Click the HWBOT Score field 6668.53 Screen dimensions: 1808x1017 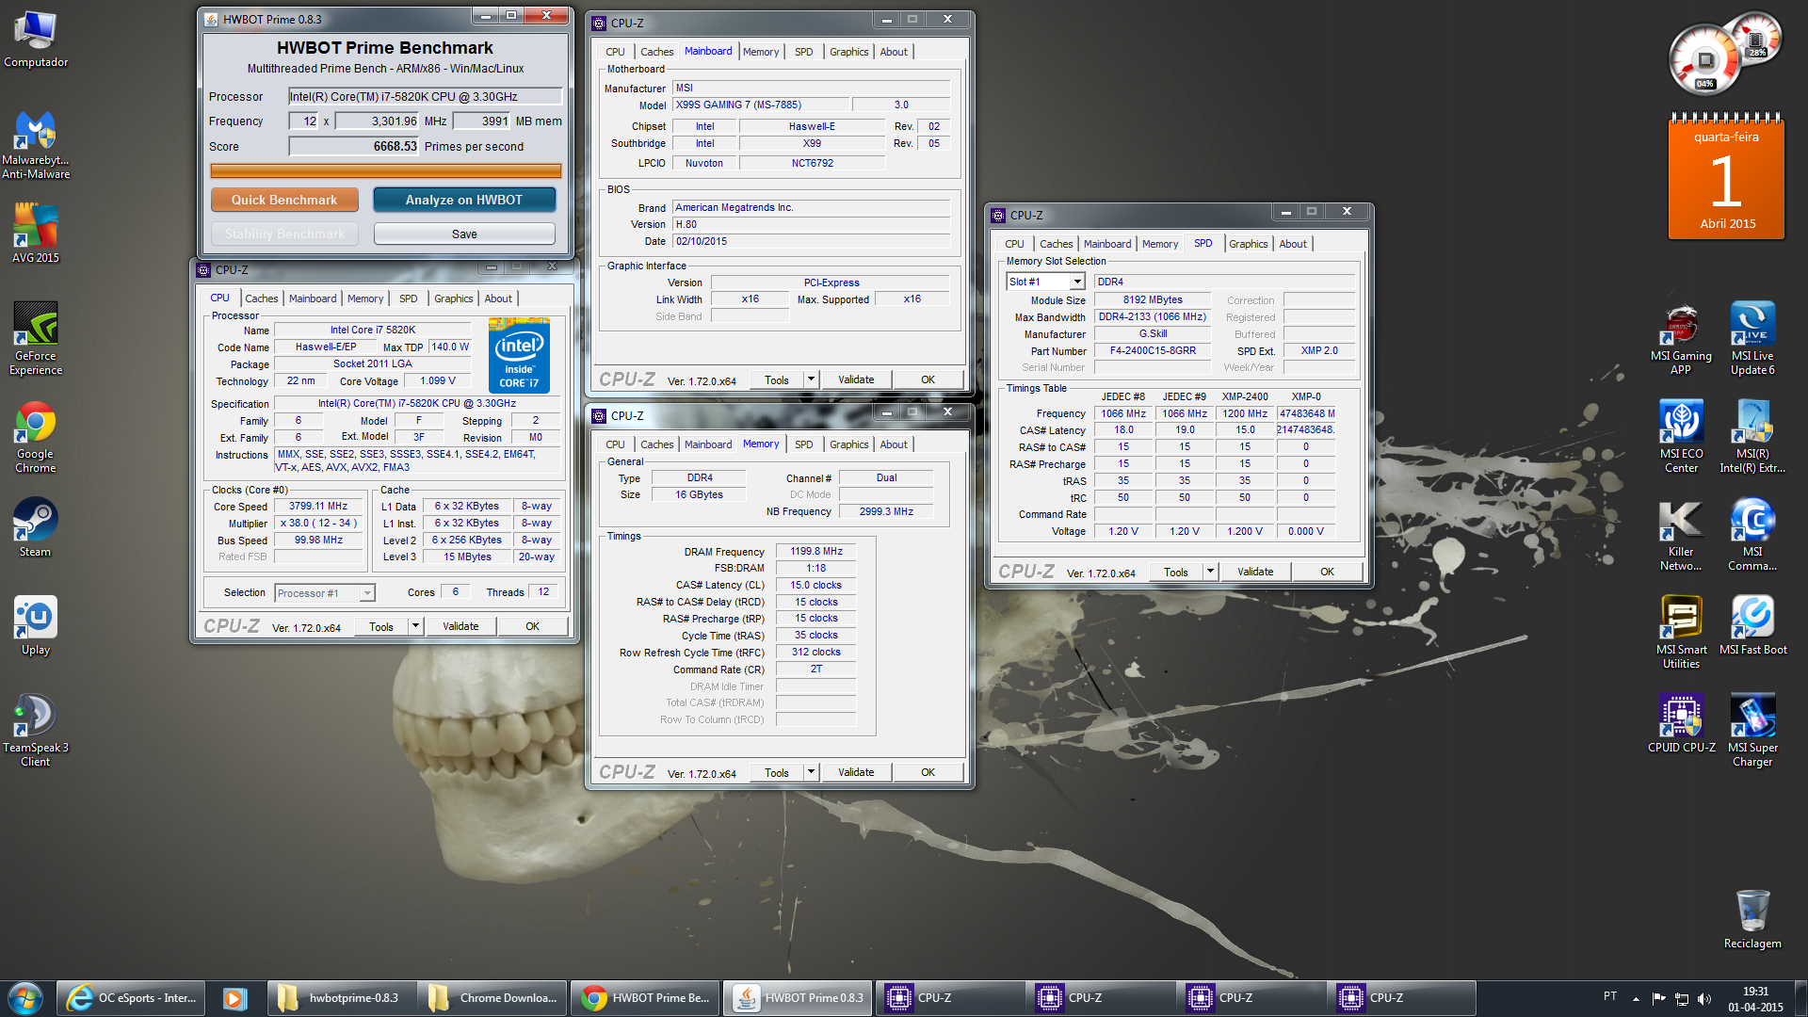354,146
